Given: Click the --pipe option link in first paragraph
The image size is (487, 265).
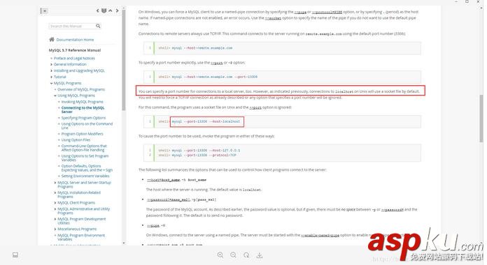Looking at the screenshot, I should pyautogui.click(x=300, y=12).
